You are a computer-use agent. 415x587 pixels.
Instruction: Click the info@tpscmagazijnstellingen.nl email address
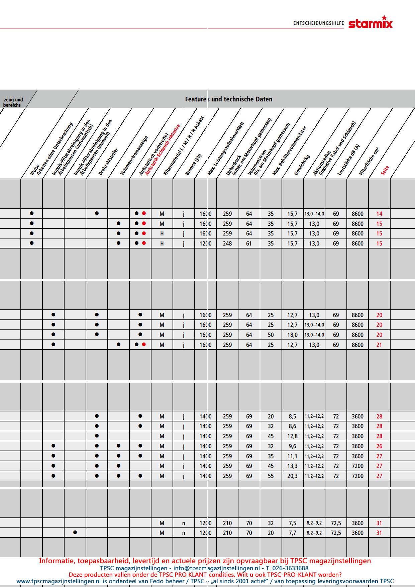pyautogui.click(x=217, y=568)
